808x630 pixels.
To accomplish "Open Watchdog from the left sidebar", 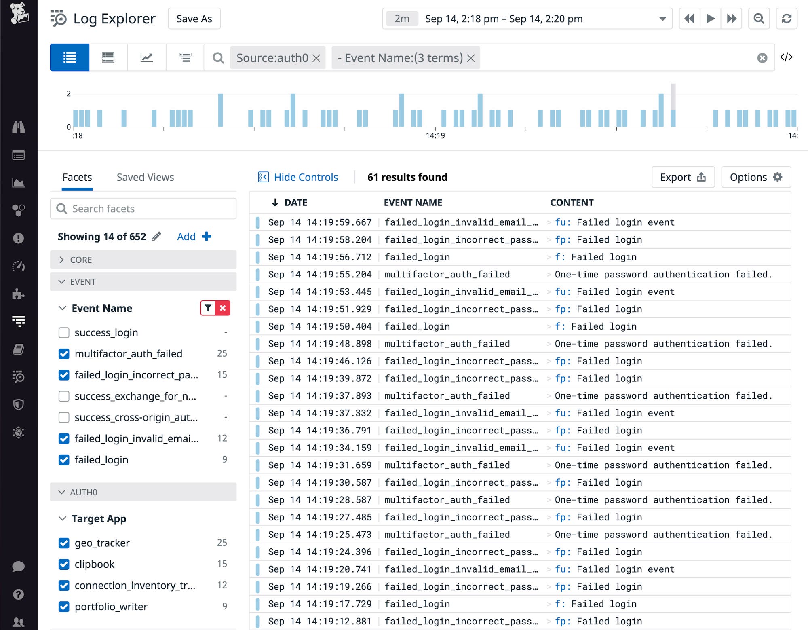I will point(19,127).
